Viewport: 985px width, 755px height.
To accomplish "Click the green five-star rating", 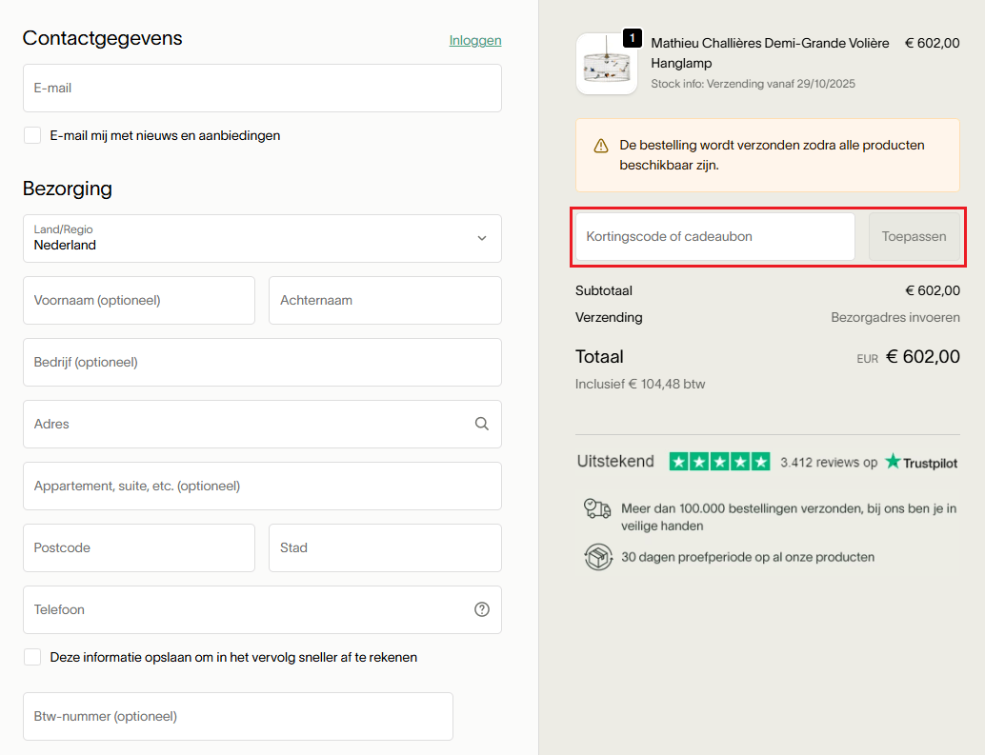I will [719, 462].
